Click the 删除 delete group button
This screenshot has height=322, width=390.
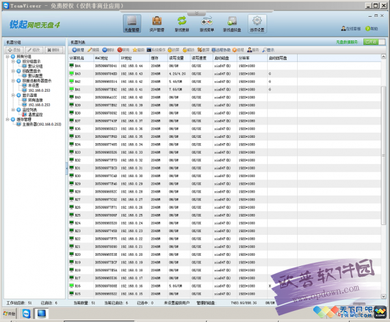click(x=54, y=50)
